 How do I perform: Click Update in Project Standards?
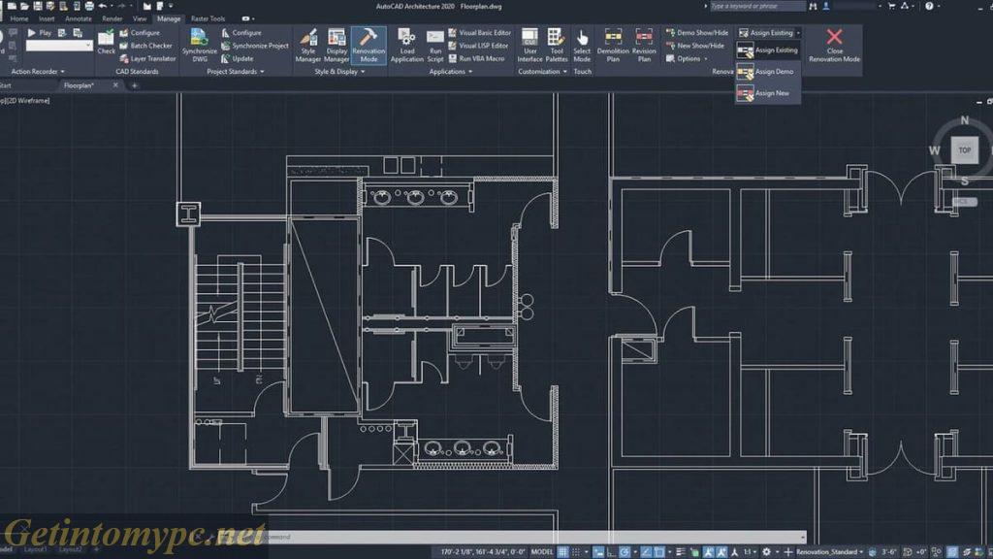click(238, 58)
